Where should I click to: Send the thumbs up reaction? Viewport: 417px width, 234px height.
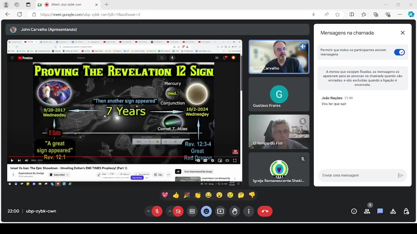pyautogui.click(x=176, y=195)
